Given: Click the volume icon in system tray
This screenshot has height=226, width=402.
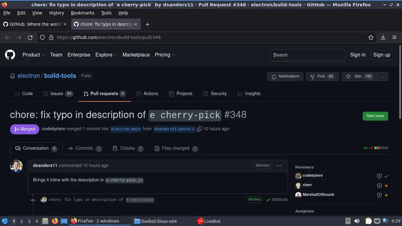Looking at the screenshot, I should pos(357,221).
